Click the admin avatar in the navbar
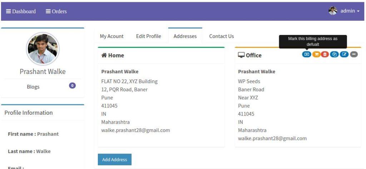Image resolution: width=366 pixels, height=169 pixels. [x=333, y=11]
